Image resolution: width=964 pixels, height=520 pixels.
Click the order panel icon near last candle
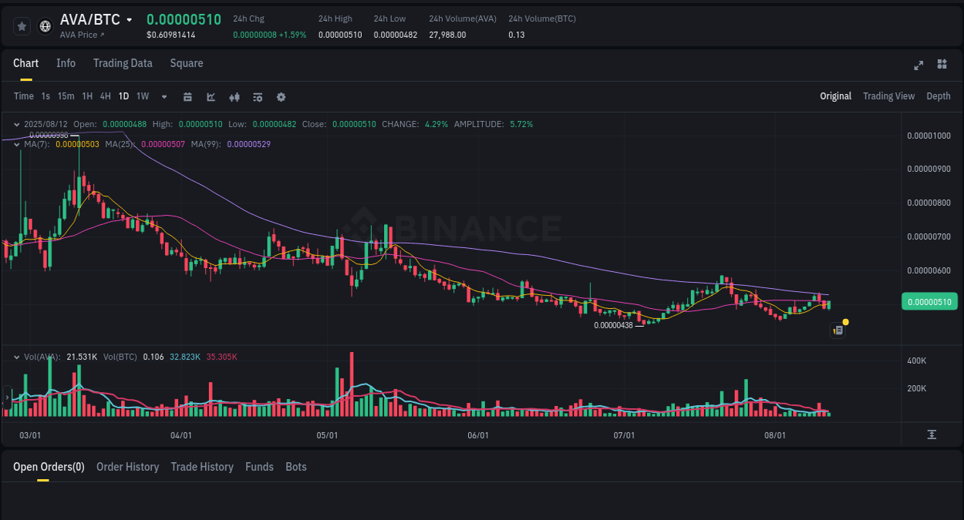pyautogui.click(x=838, y=330)
